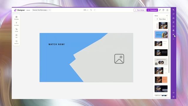Open the briefcase tools sidebar icon
The width and height of the screenshot is (188, 106).
174,18
